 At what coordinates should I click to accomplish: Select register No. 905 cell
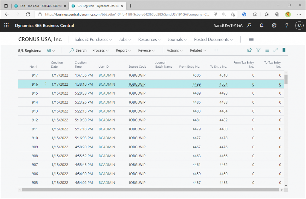35,183
